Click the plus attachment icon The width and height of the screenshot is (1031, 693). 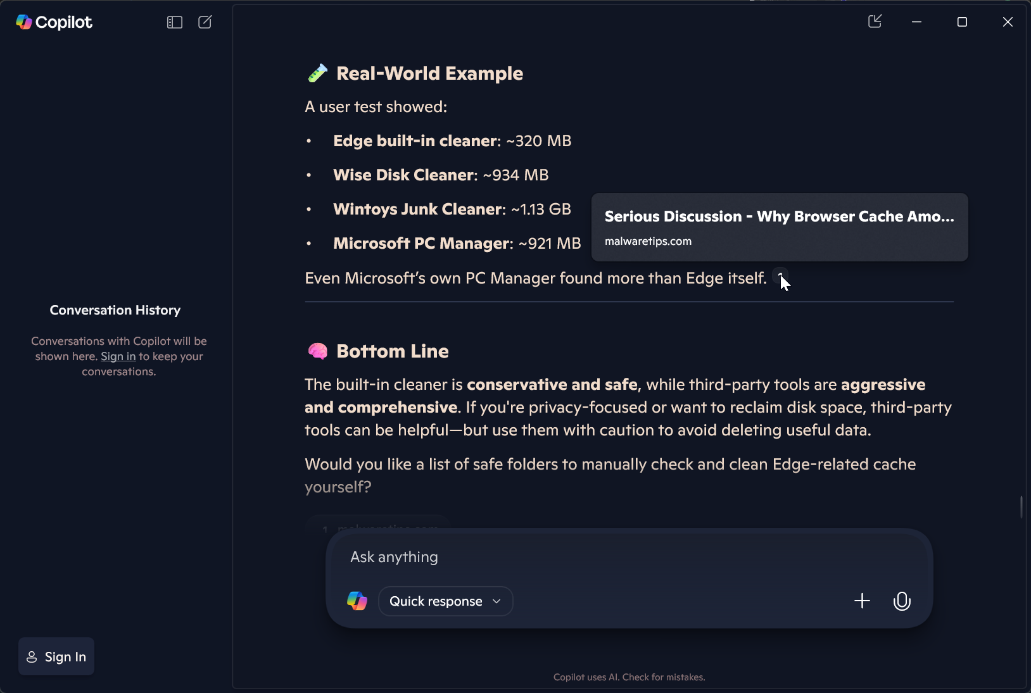tap(862, 601)
